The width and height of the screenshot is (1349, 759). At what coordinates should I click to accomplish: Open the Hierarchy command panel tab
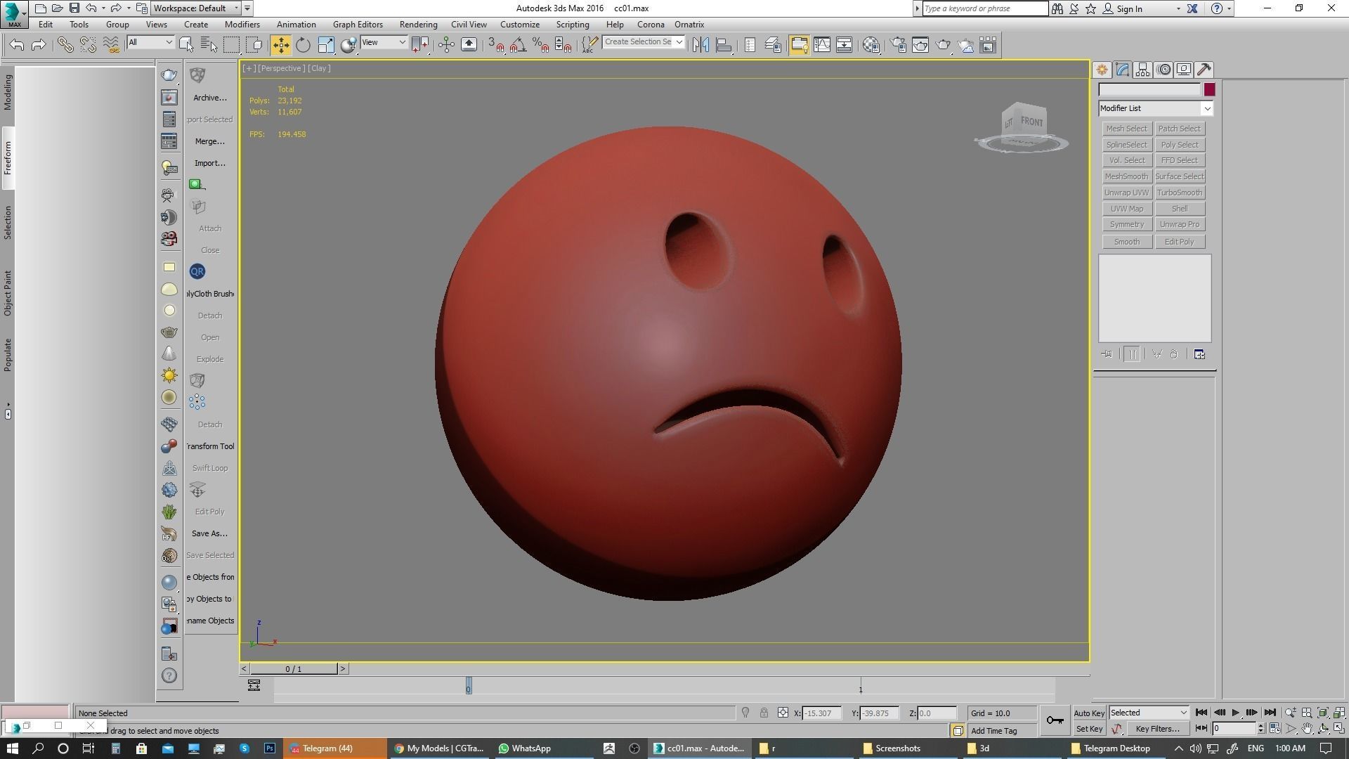tap(1142, 70)
